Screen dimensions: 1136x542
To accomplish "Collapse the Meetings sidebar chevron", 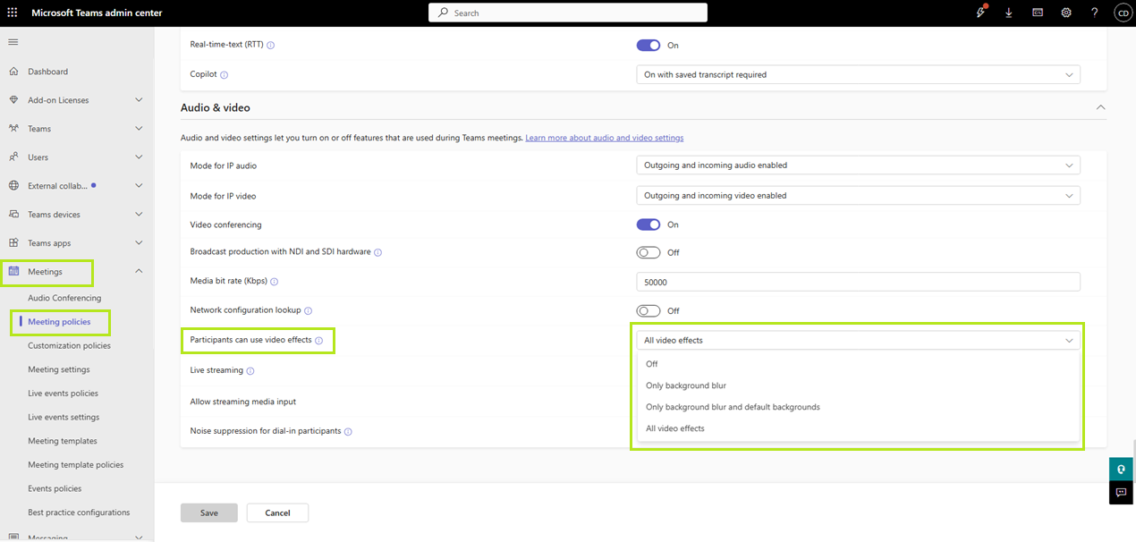I will (139, 271).
